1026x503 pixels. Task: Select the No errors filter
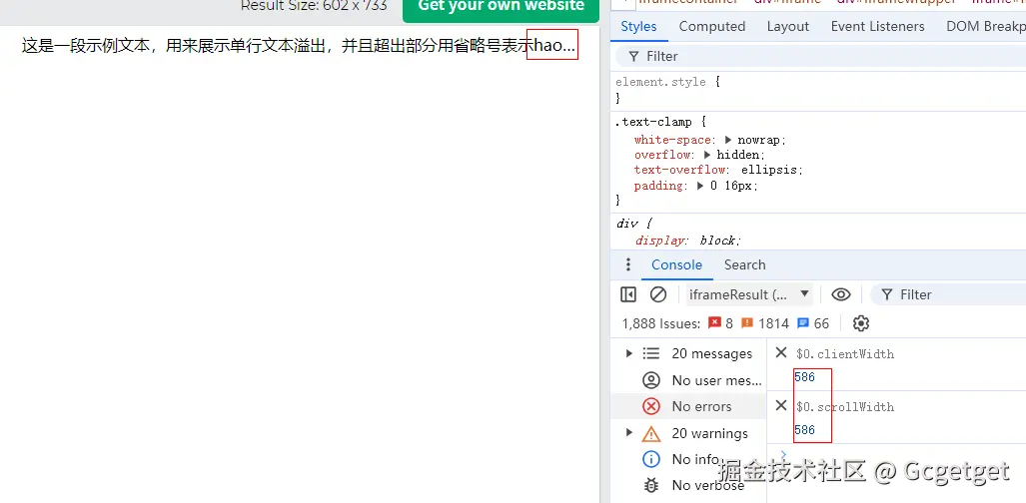[687, 406]
